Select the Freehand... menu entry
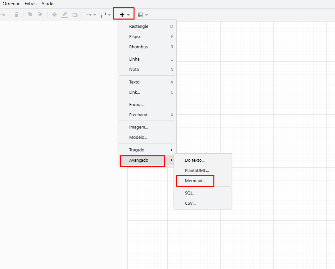The width and height of the screenshot is (335, 269). (140, 115)
